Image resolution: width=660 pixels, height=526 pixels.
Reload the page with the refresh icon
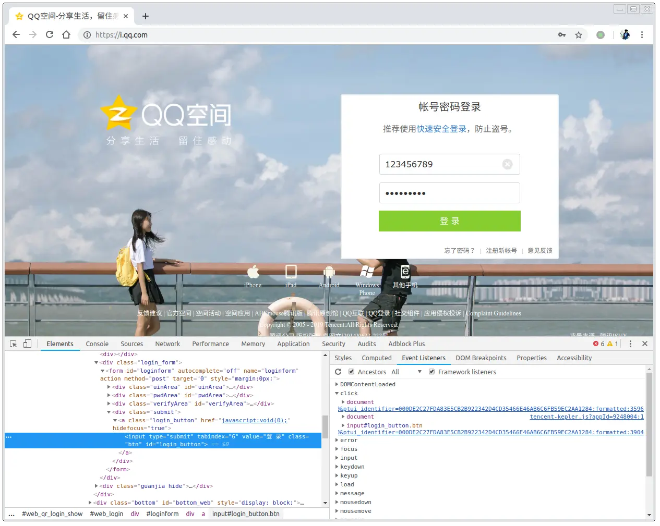click(x=50, y=35)
